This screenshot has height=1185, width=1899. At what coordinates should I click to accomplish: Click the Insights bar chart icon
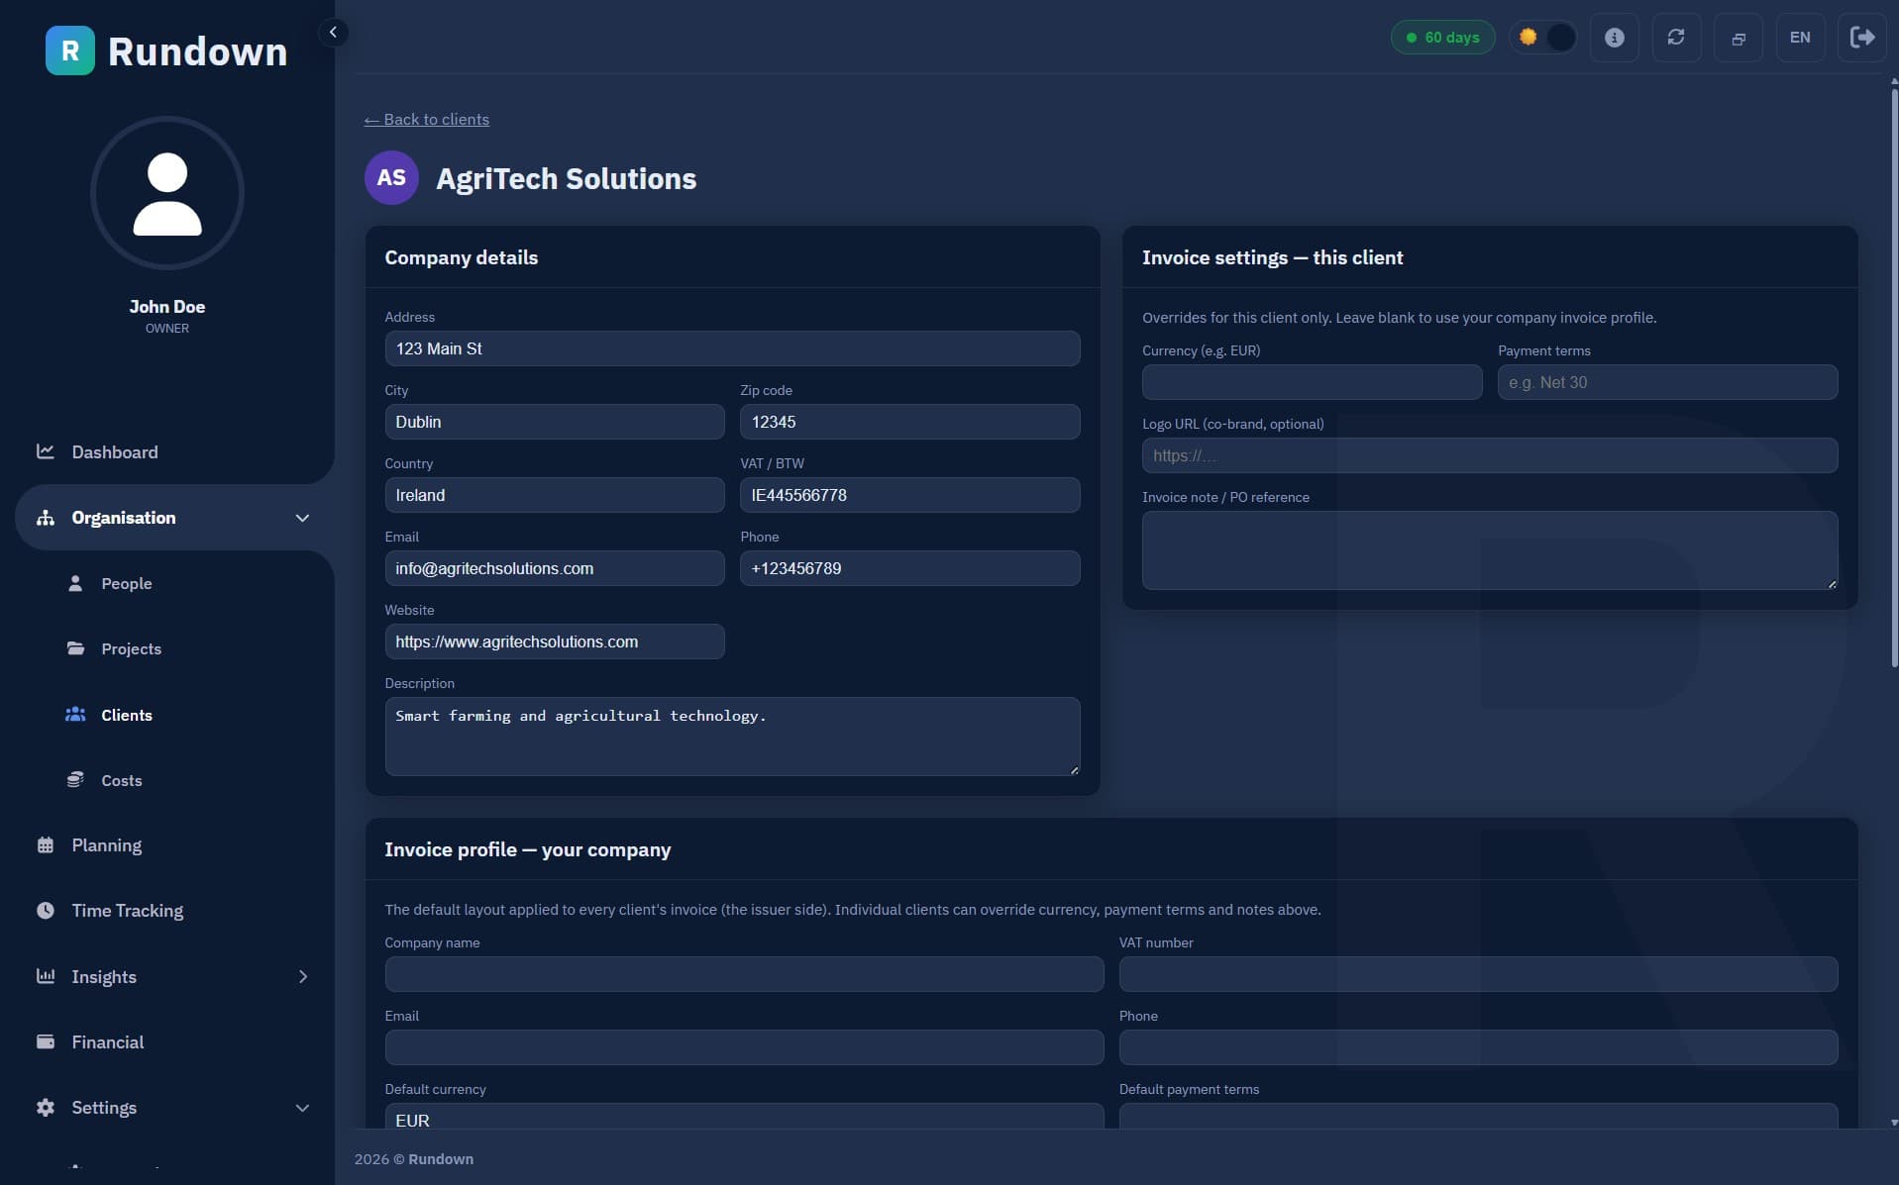click(46, 976)
